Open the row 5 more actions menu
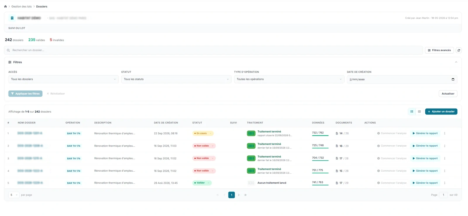Viewport: 468px width, 216px height. pyautogui.click(x=445, y=183)
